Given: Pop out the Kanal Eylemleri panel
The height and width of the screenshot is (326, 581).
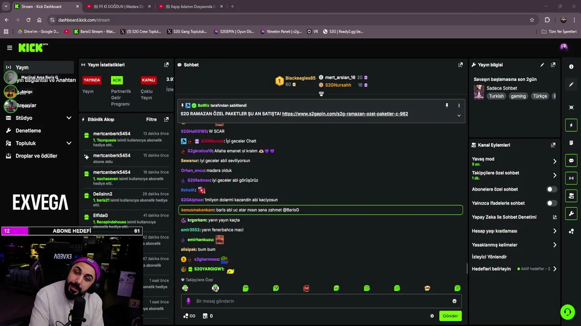Looking at the screenshot, I should point(553,145).
